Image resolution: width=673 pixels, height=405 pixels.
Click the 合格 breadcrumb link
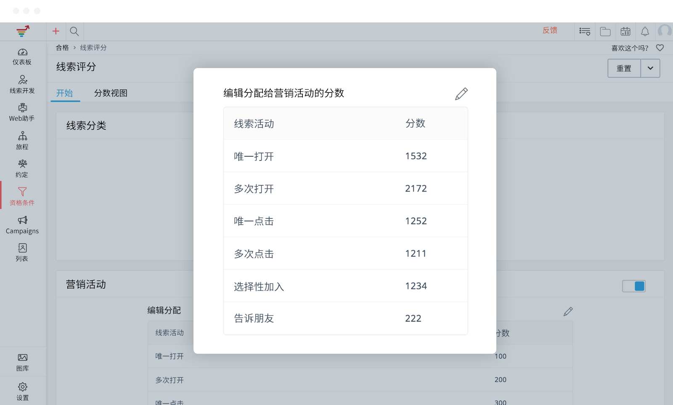62,48
